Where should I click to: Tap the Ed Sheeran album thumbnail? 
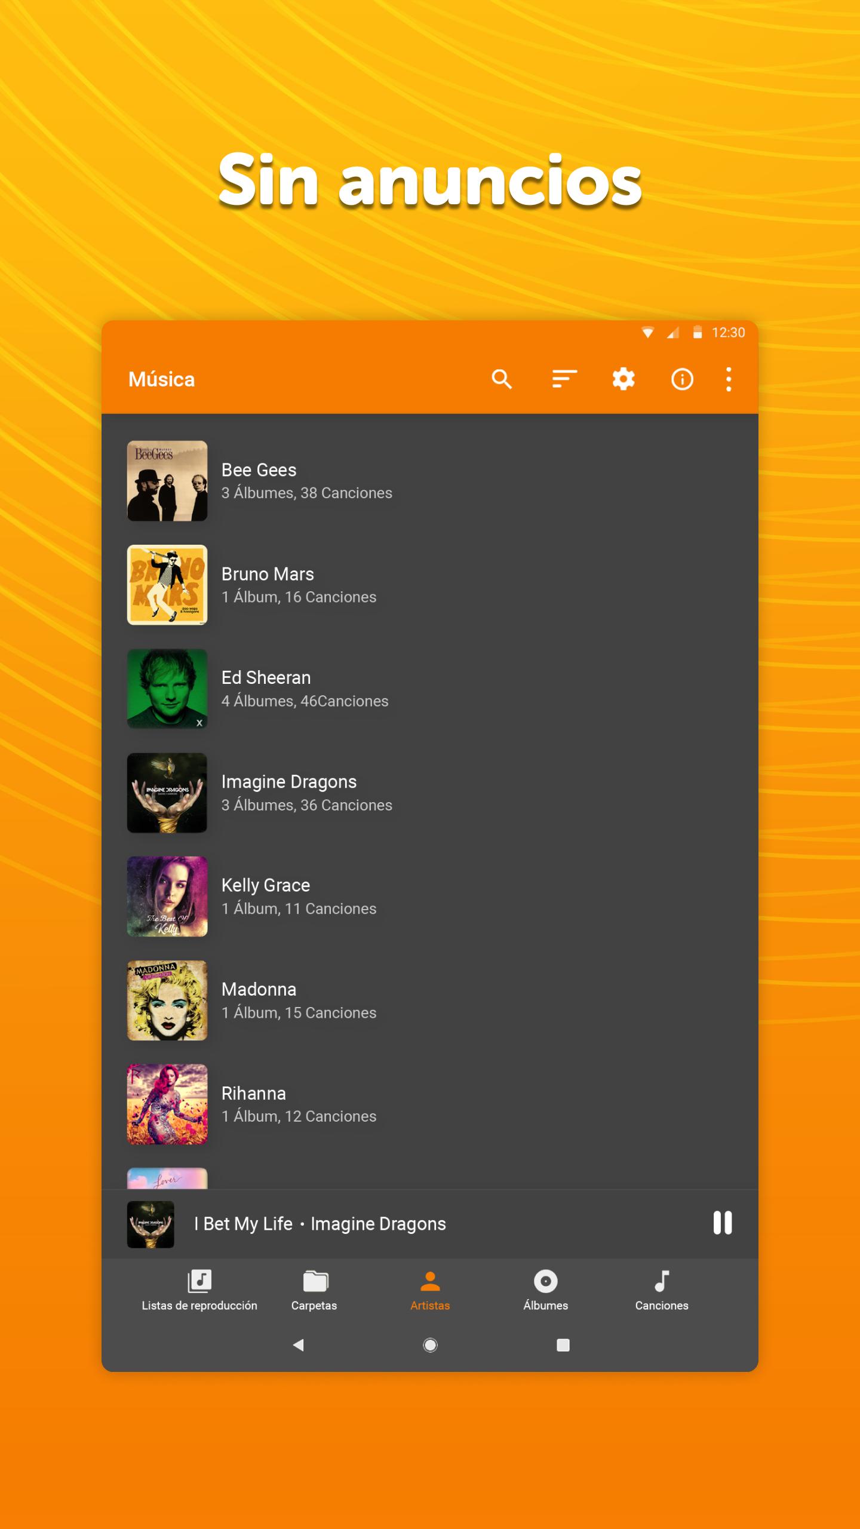coord(167,689)
